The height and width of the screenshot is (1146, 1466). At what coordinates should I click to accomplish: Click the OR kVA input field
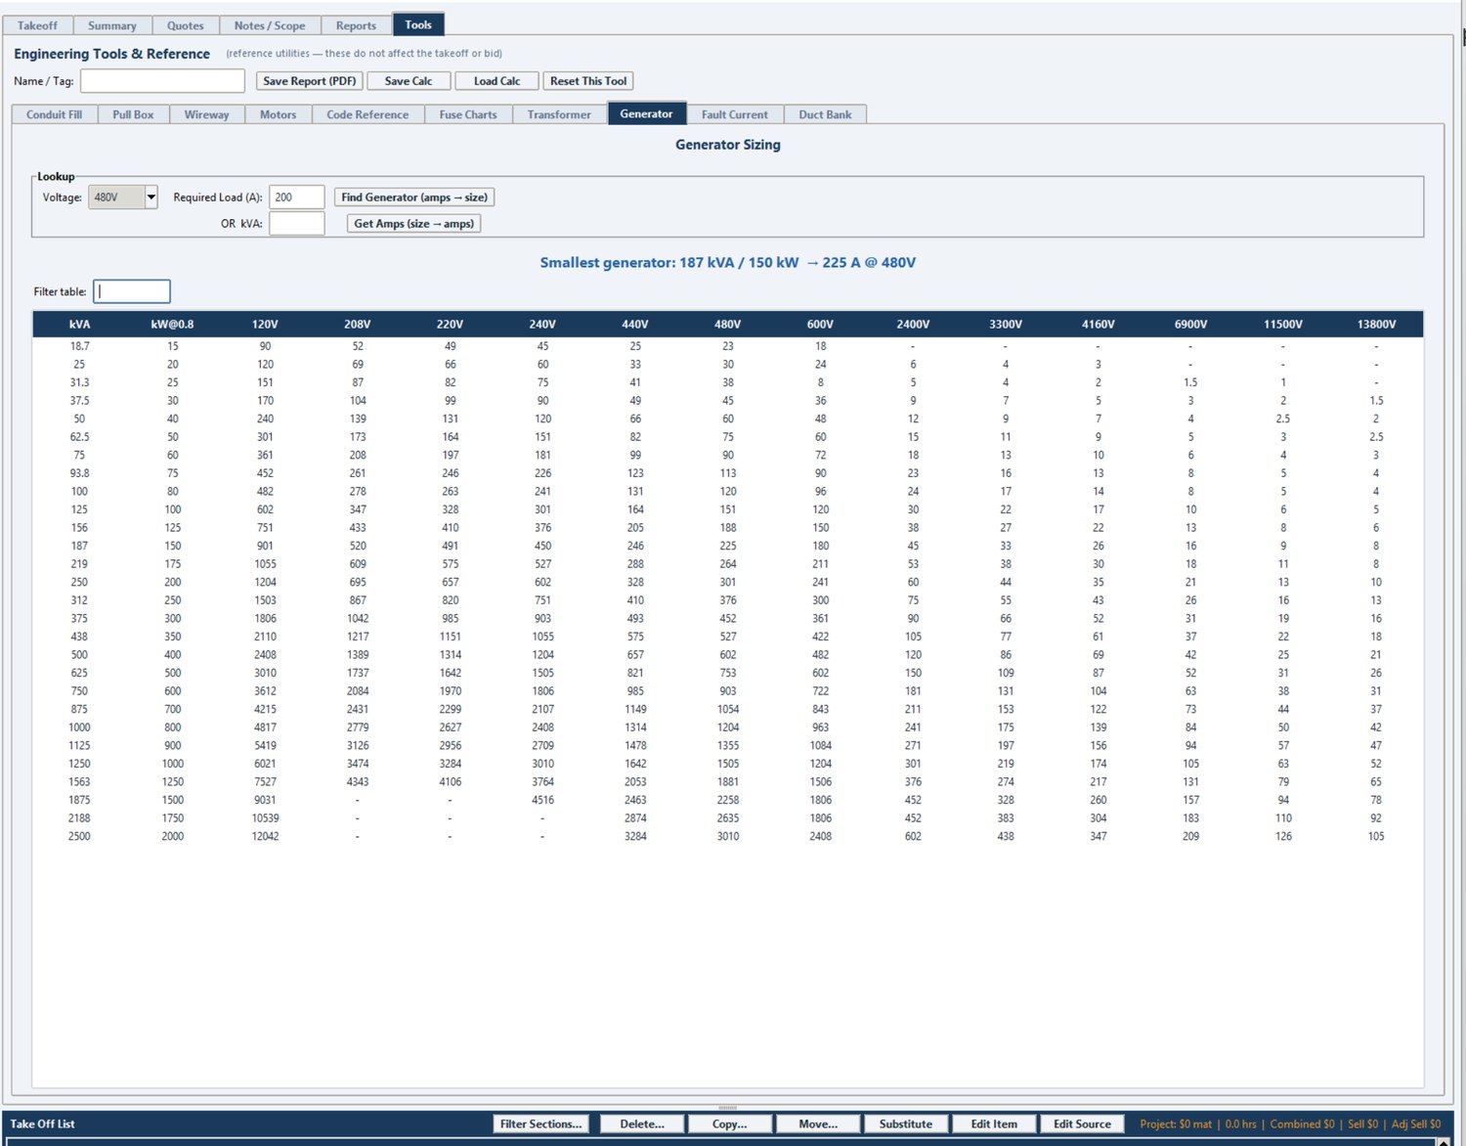tap(297, 224)
